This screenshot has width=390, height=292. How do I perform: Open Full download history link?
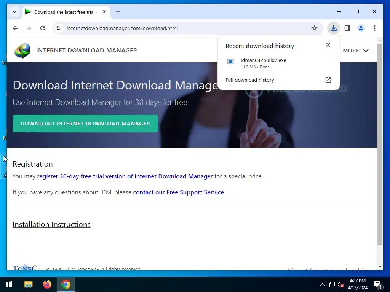click(250, 80)
